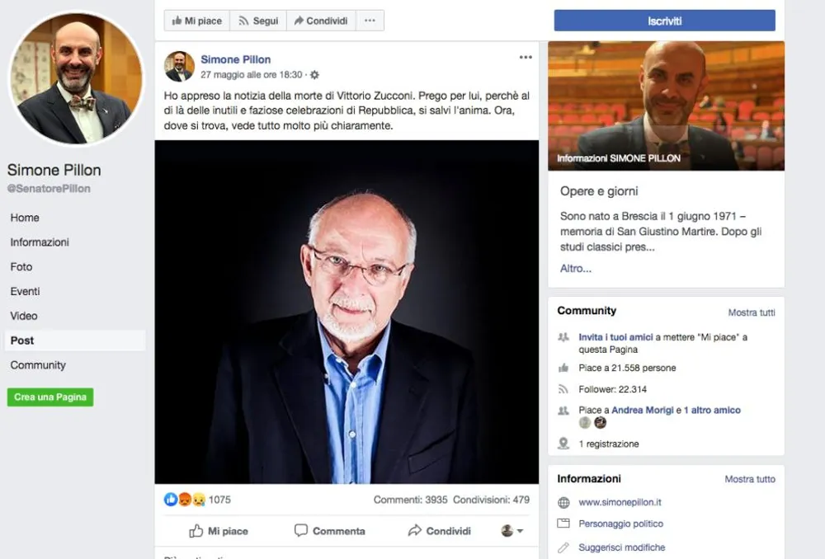Screen dimensions: 825x559
Task: Open the post options three-dots menu
Action: 526,58
